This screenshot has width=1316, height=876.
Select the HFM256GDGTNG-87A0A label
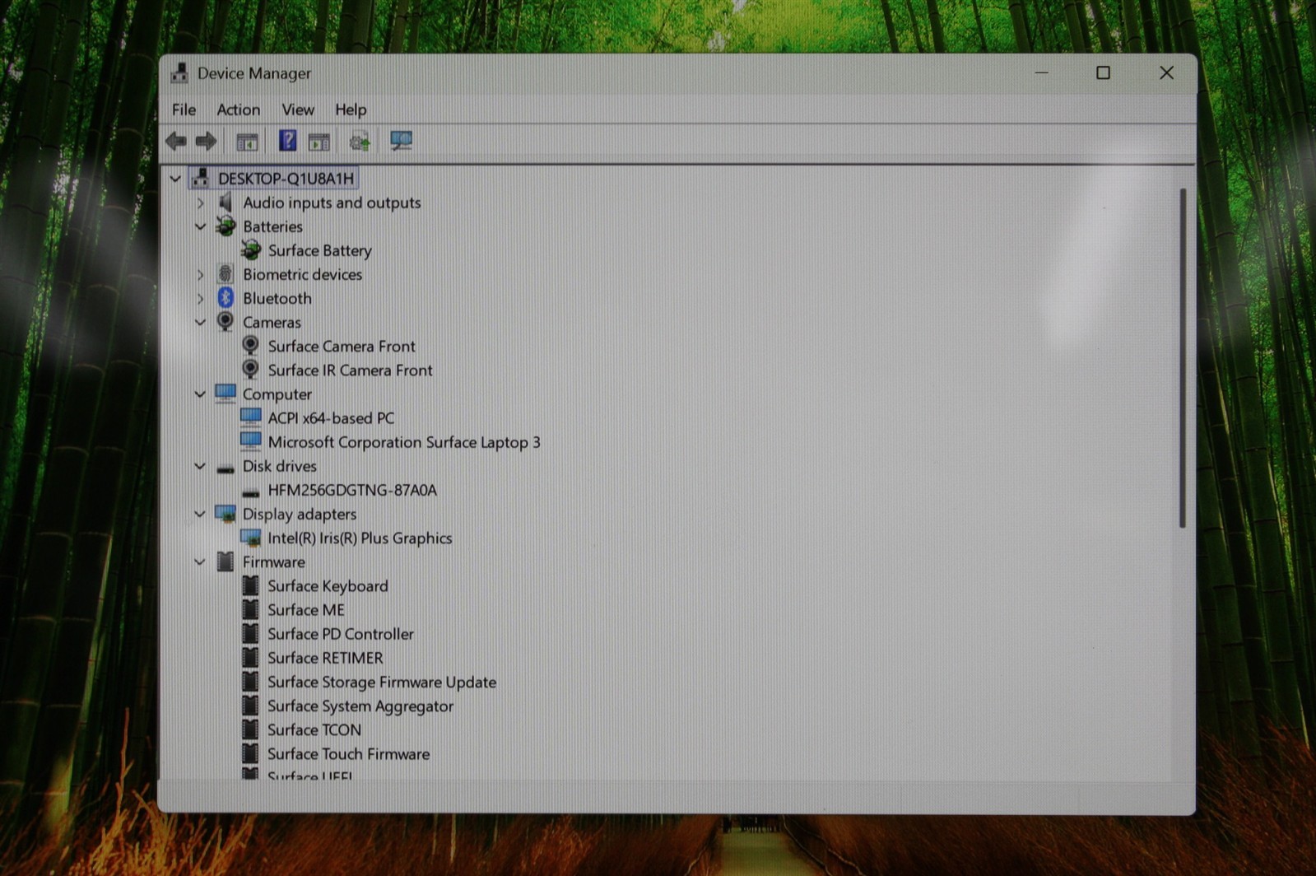(352, 490)
